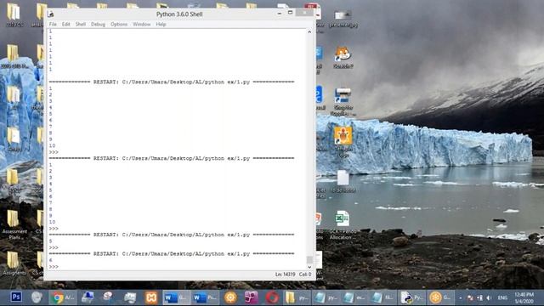Open the File menu in Python Shell

[x=53, y=25]
